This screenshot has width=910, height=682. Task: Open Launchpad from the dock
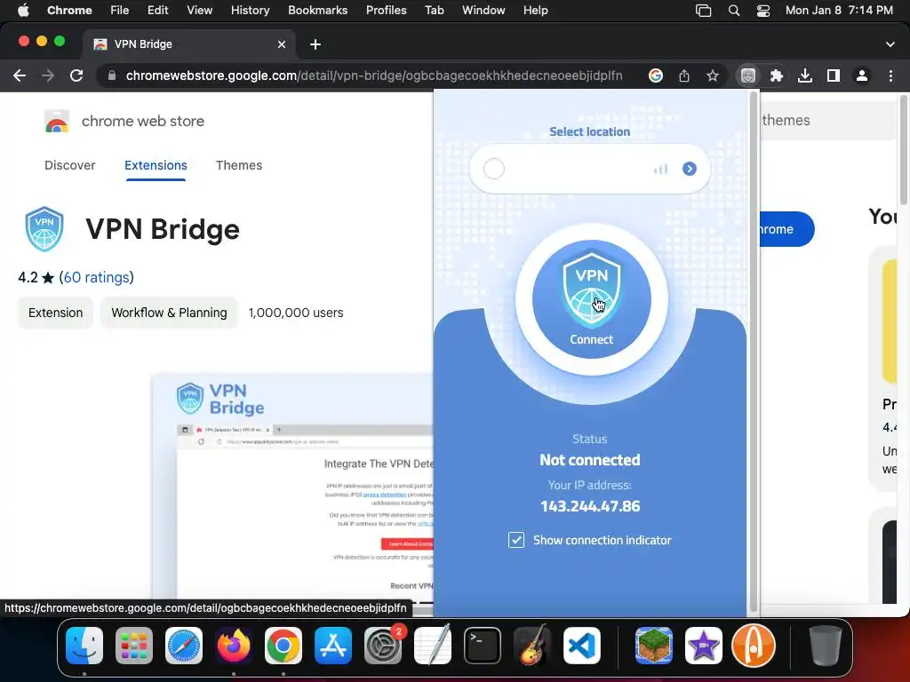click(x=134, y=646)
